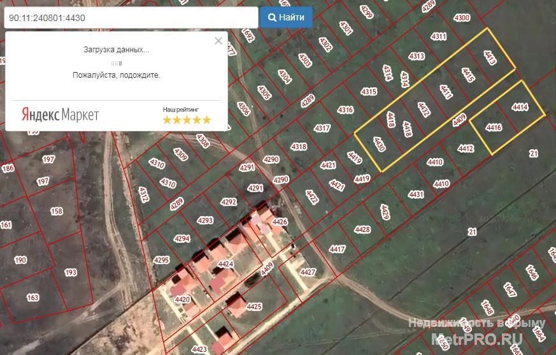Select parcel label 4316
Viewport: 556px width, 355px height.
point(345,110)
